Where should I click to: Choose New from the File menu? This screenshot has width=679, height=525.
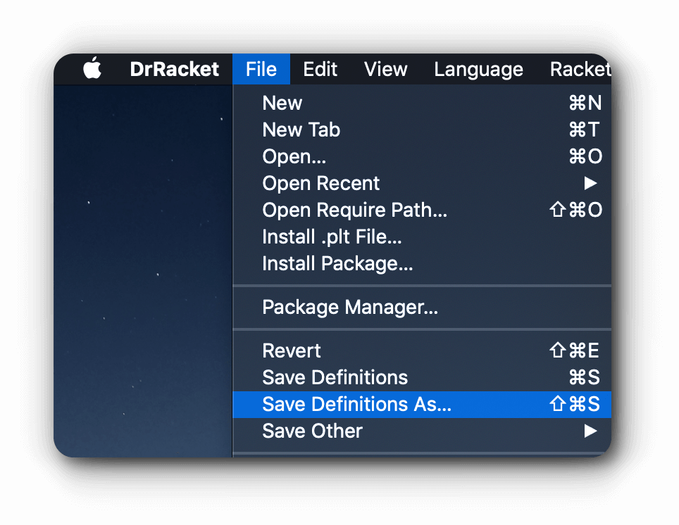pyautogui.click(x=422, y=103)
